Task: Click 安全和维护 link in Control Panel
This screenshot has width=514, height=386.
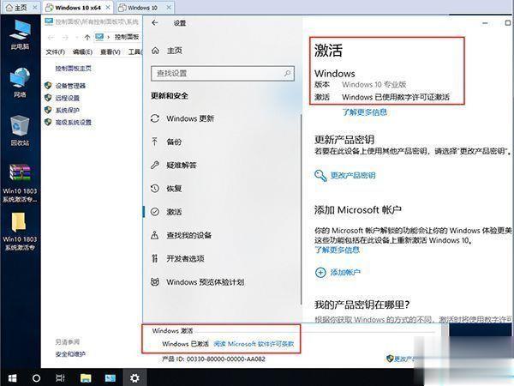Action: pyautogui.click(x=70, y=353)
